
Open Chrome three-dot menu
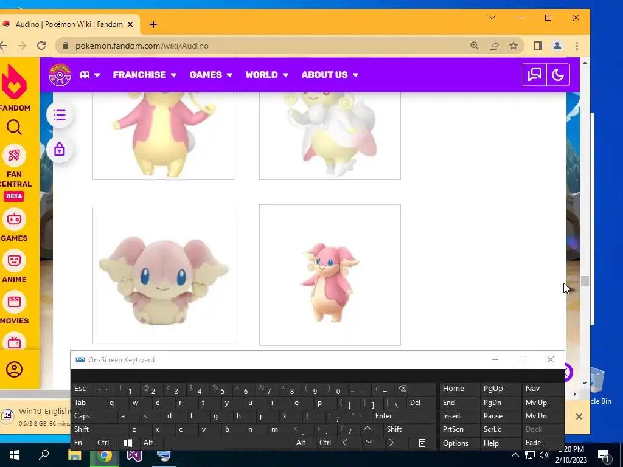tap(577, 46)
